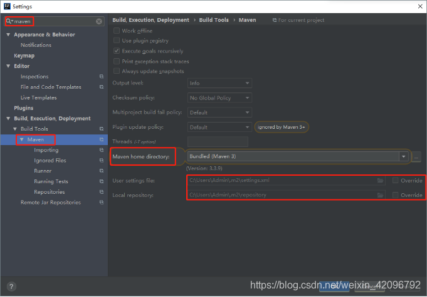
Task: Collapse the Build Tools node
Action: click(15, 129)
